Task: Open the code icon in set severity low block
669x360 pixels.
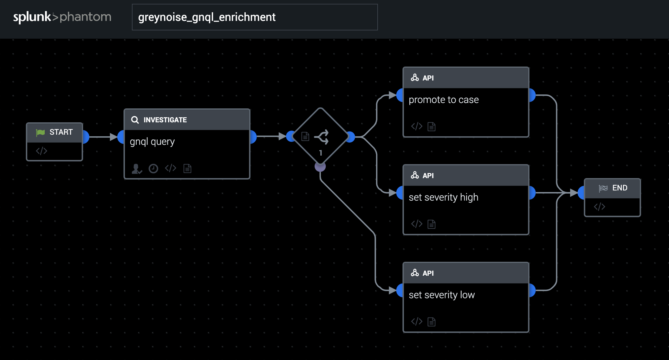Action: pos(417,322)
